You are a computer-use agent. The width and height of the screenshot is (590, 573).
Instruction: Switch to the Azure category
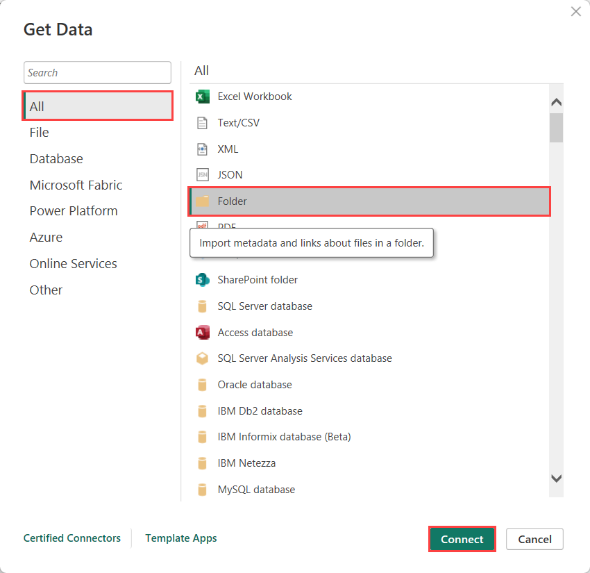[46, 238]
